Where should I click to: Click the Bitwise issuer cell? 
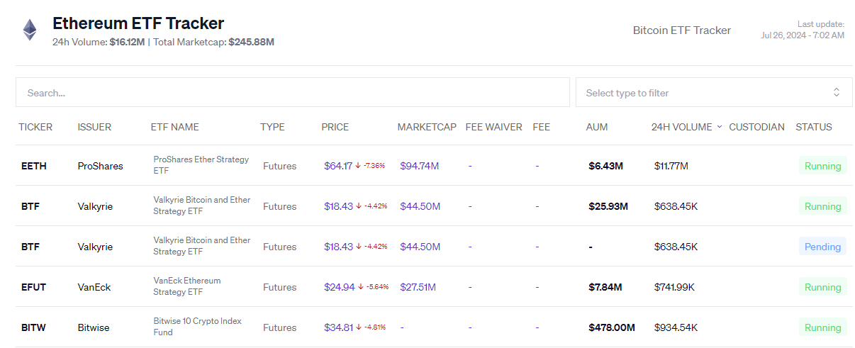94,327
